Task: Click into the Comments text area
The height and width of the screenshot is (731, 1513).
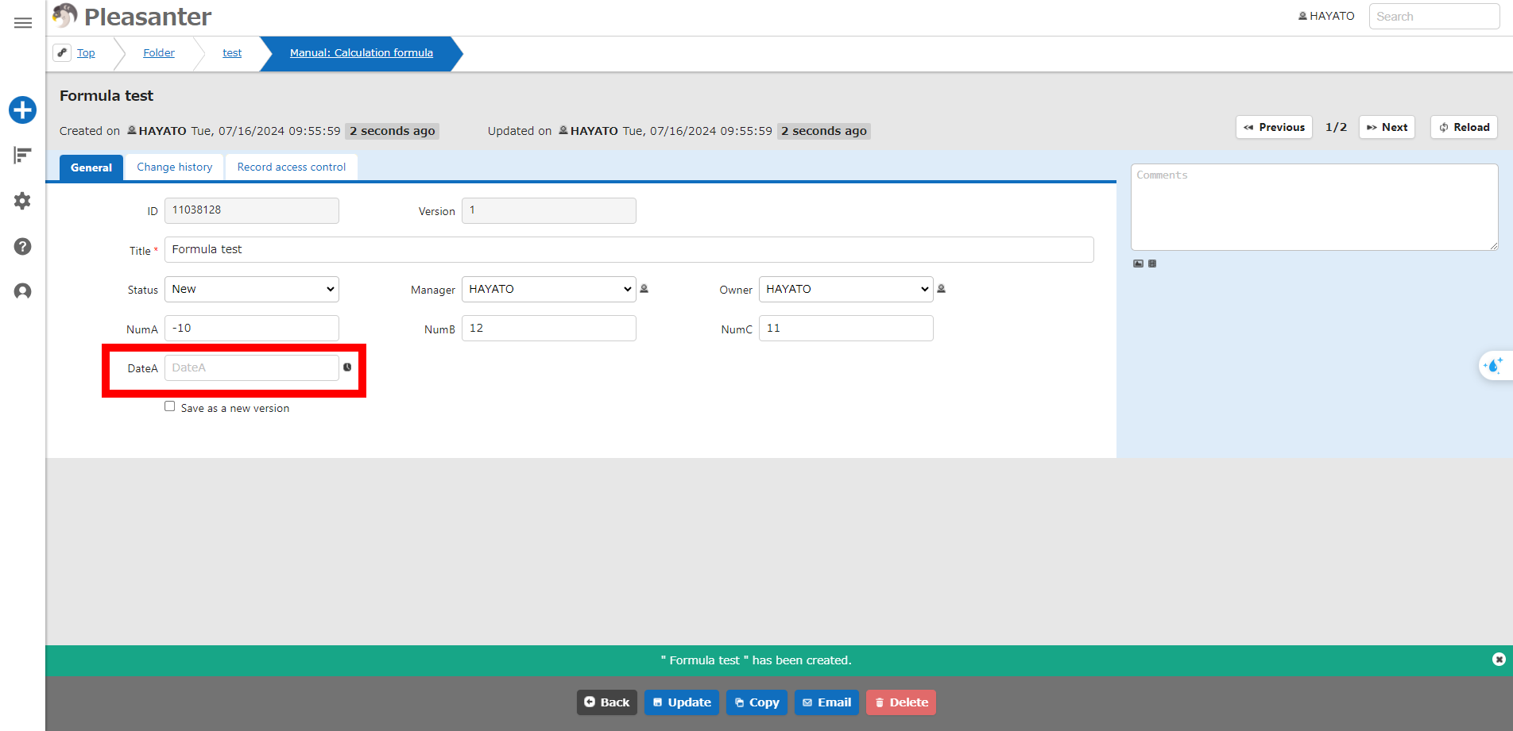Action: click(x=1314, y=207)
